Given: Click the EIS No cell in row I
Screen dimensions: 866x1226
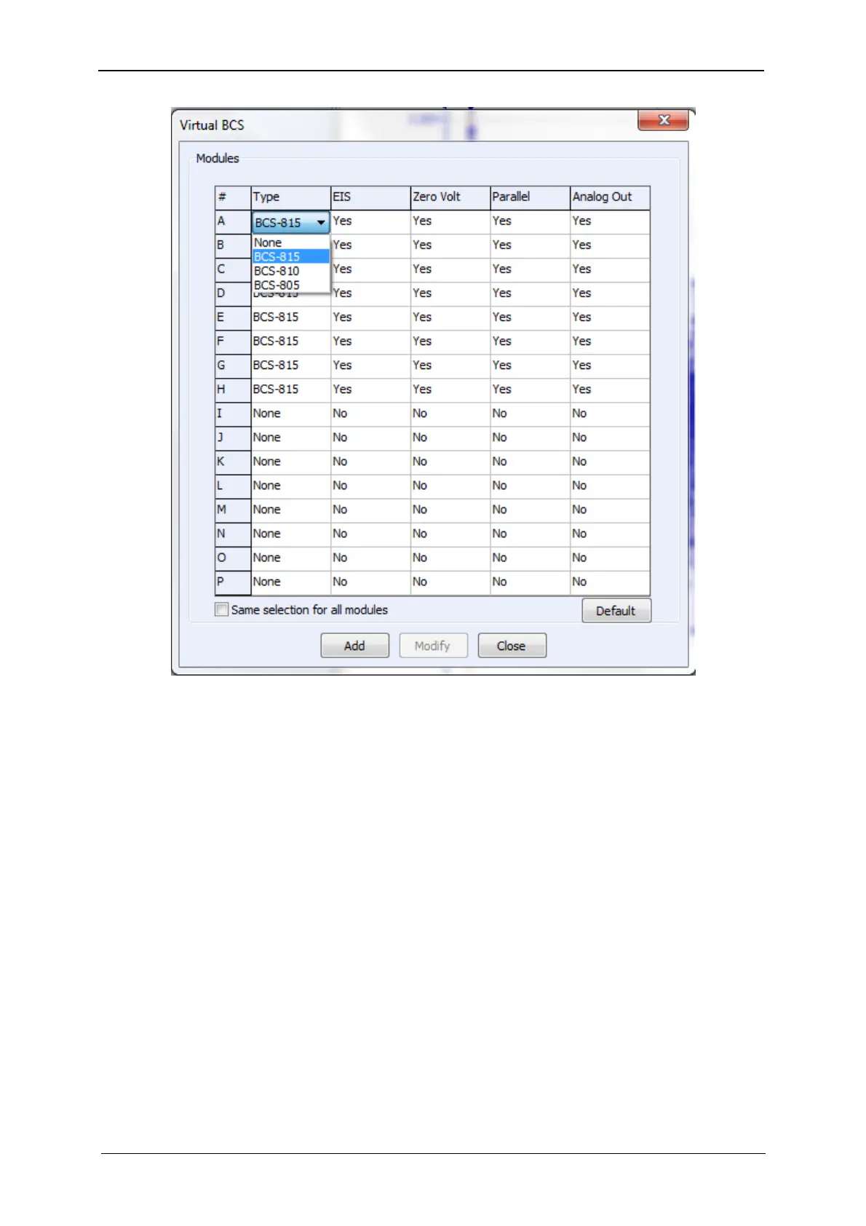Looking at the screenshot, I should (x=371, y=414).
